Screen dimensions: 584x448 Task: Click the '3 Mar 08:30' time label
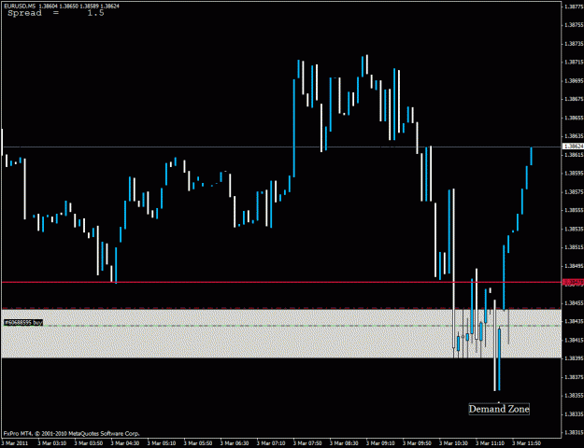(x=344, y=443)
